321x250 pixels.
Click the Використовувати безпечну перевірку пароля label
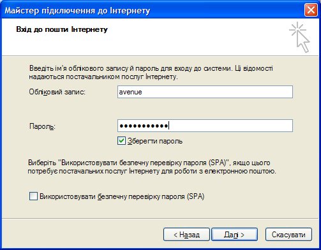click(x=122, y=196)
